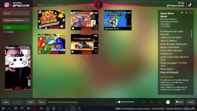Click 'Mostrando 8 de 8' status text
Image resolution: width=197 pixels, height=111 pixels.
63,102
